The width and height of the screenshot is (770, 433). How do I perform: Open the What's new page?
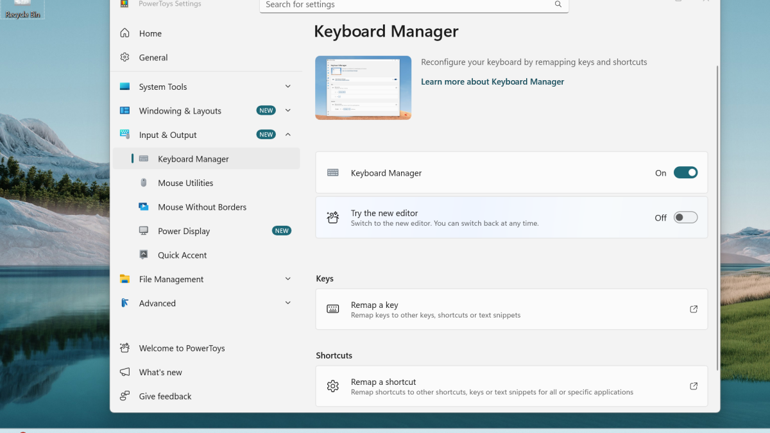coord(206,372)
